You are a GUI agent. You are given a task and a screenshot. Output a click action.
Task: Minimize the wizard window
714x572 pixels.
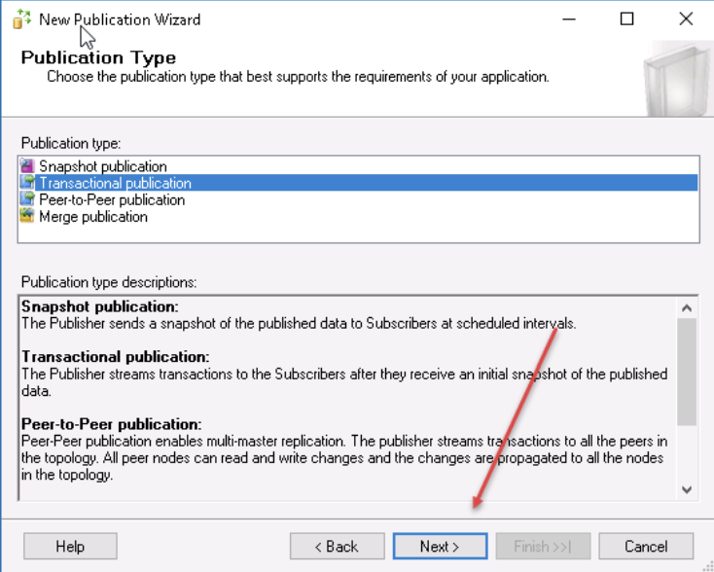[x=569, y=19]
